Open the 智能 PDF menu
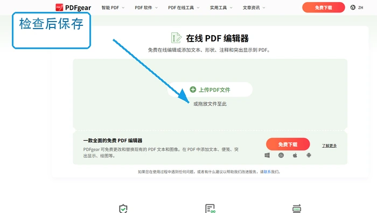 tap(110, 8)
